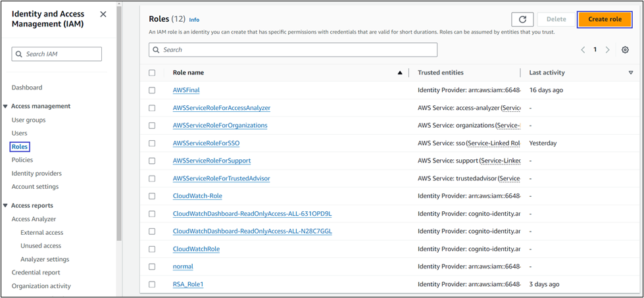Sort by Last activity arrow
Image resolution: width=644 pixels, height=298 pixels.
tap(630, 73)
